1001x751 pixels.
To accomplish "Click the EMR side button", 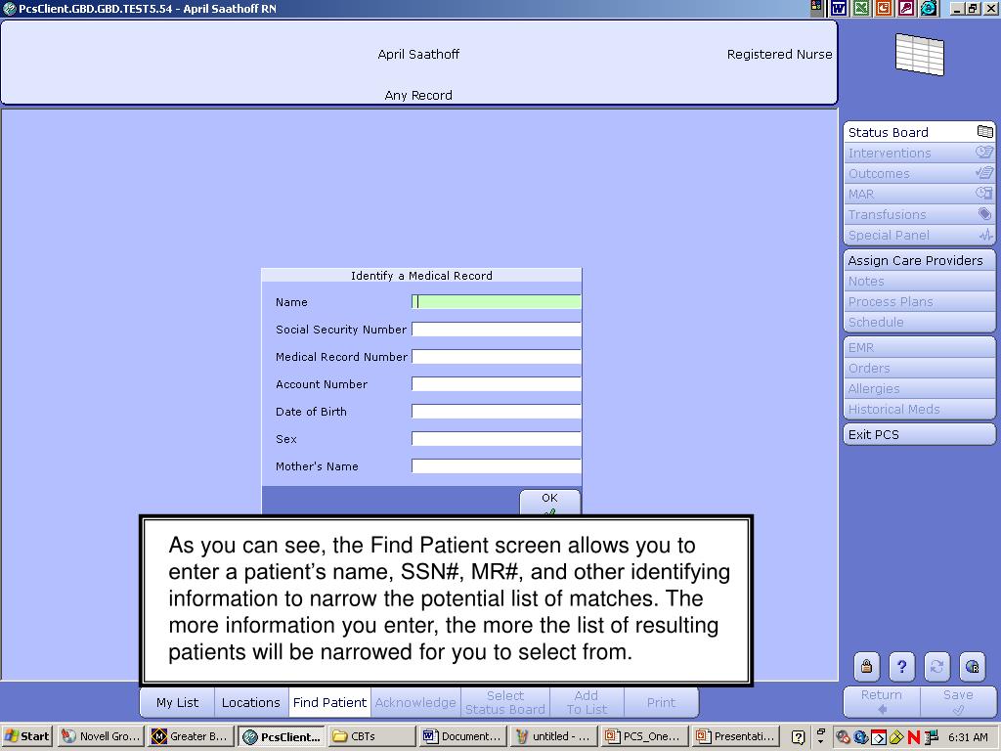I will [x=919, y=347].
